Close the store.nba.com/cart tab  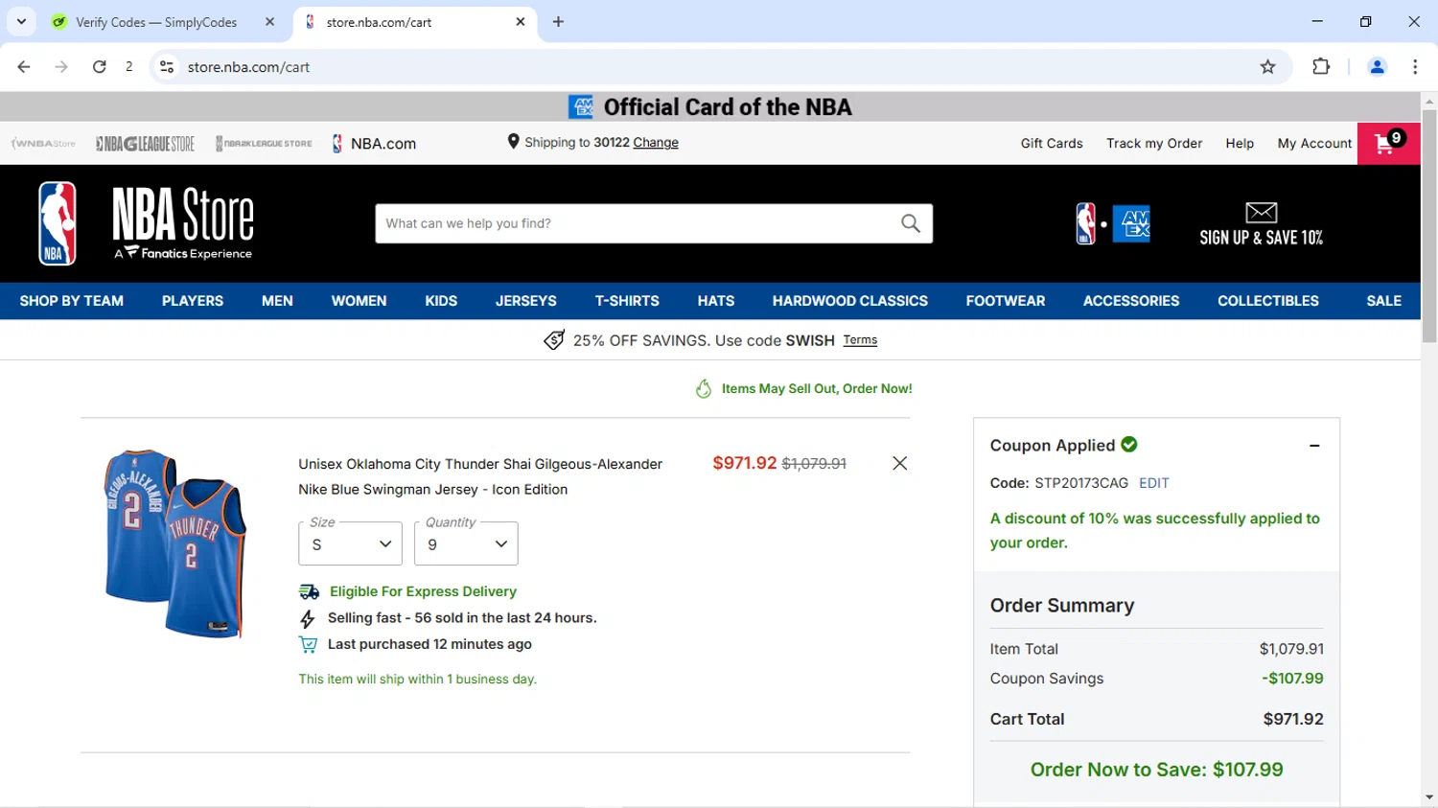click(521, 21)
